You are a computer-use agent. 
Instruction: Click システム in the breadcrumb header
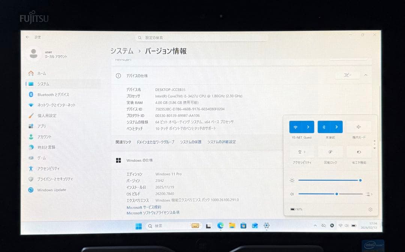click(121, 51)
